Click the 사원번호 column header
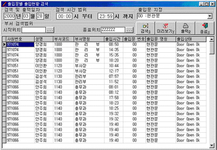217x150 pixels. [20, 39]
